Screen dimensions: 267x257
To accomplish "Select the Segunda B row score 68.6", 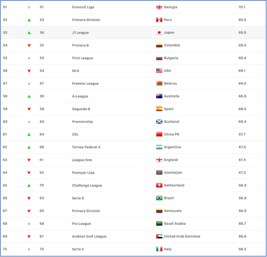I will pyautogui.click(x=242, y=109).
